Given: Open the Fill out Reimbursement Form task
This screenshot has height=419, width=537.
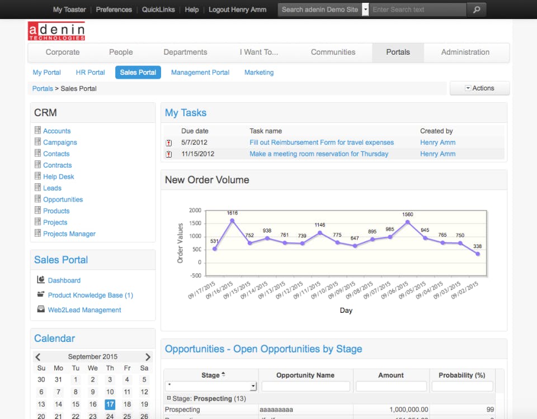Looking at the screenshot, I should 322,142.
